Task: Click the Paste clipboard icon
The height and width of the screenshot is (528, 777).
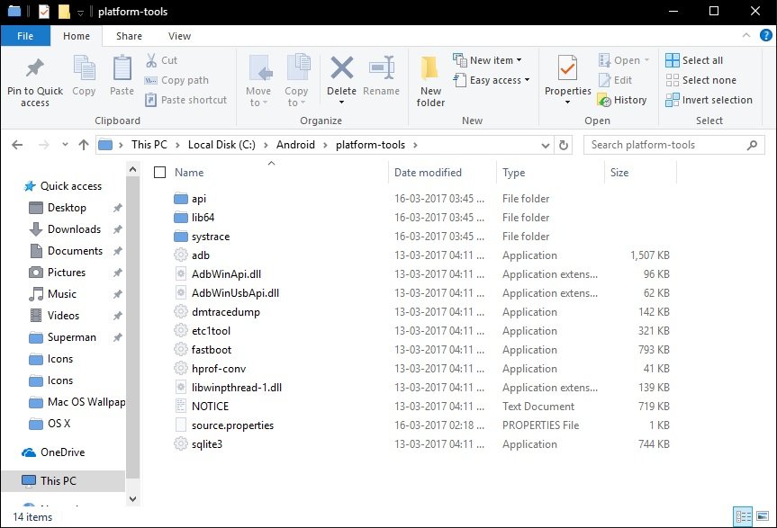Action: coord(122,67)
